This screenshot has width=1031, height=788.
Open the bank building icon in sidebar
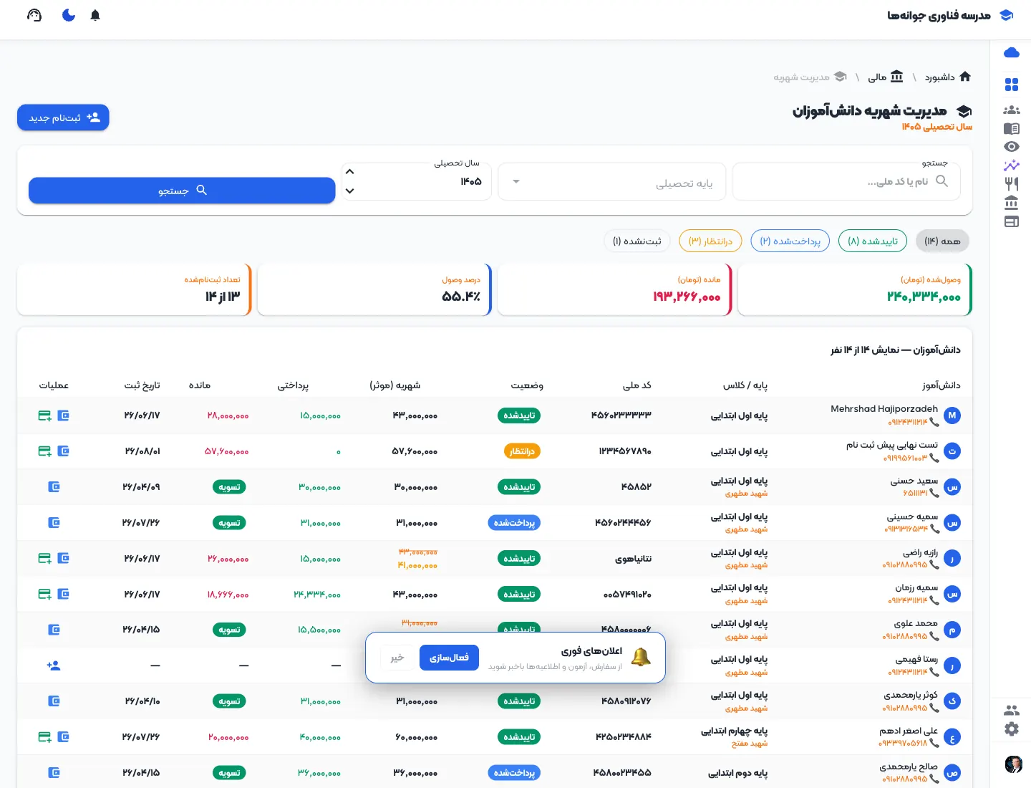coord(1012,203)
